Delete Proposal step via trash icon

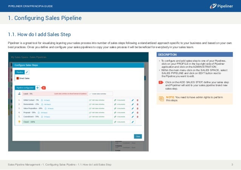tap(137, 112)
